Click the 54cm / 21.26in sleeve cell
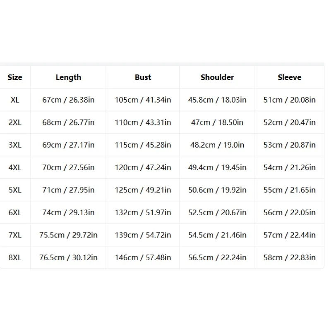The width and height of the screenshot is (331, 331). 289,168
